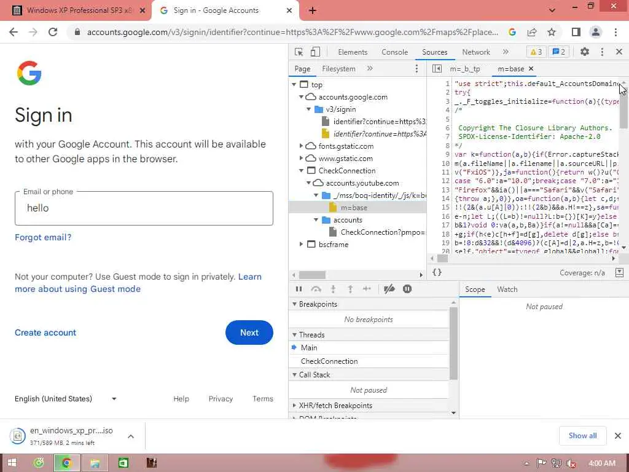Viewport: 629px width, 472px height.
Task: Collapse the CheckConnection frame node
Action: [x=301, y=171]
